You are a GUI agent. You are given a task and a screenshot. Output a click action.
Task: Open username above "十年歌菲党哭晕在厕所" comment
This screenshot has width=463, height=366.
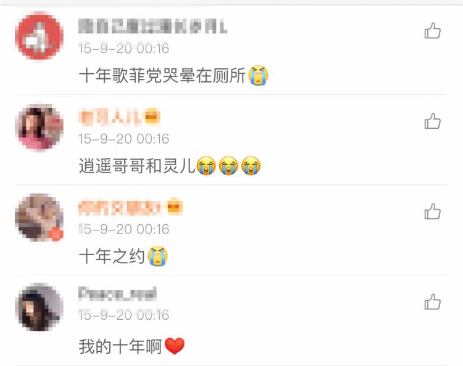[x=153, y=26]
